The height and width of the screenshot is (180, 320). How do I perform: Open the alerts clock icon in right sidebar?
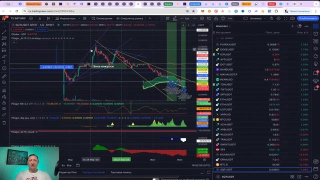315,33
